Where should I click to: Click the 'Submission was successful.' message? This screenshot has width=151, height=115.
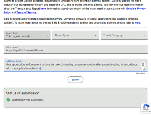(x=27, y=100)
